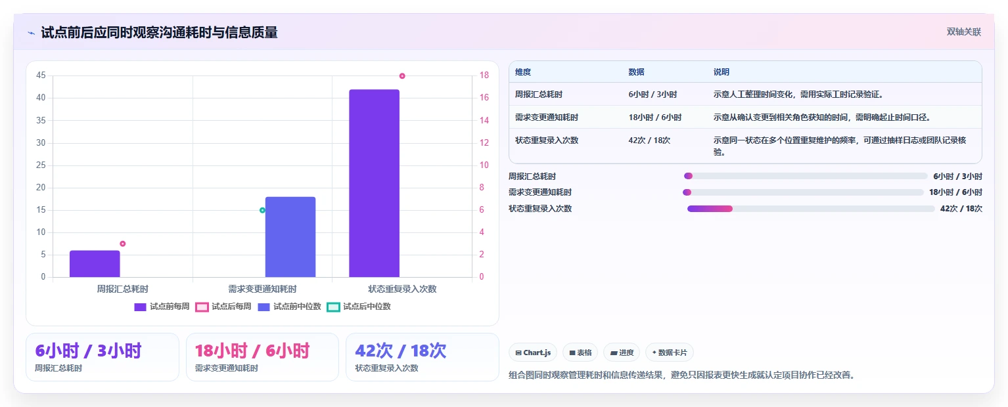Click the 42次 / 18次 data card

423,357
